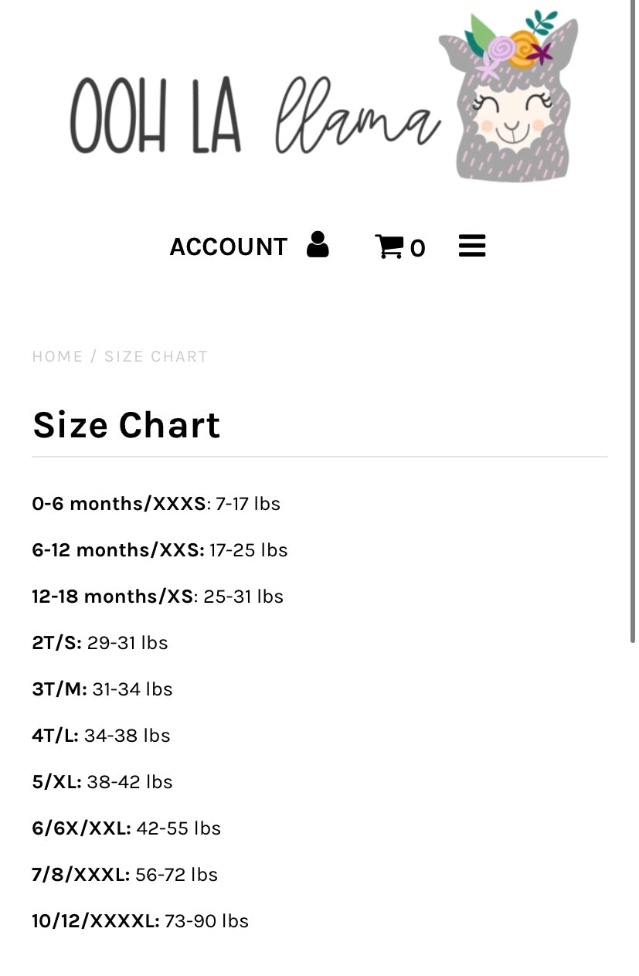639x976 pixels.
Task: Click the account person icon
Action: click(x=318, y=245)
